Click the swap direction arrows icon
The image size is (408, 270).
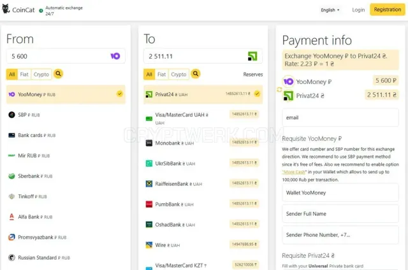point(279,89)
